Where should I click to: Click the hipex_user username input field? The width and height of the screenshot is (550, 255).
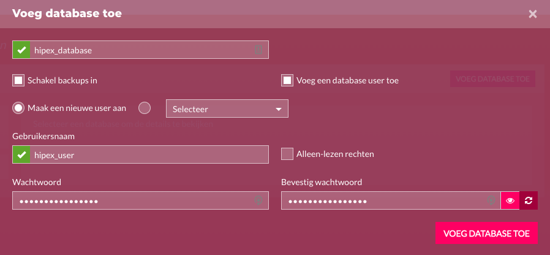coord(141,154)
